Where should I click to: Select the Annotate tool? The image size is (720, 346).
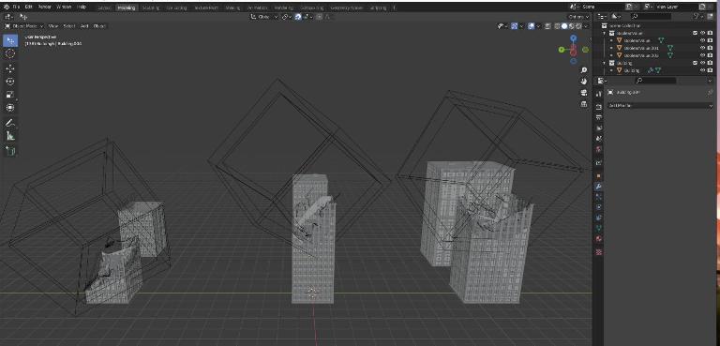pos(10,123)
